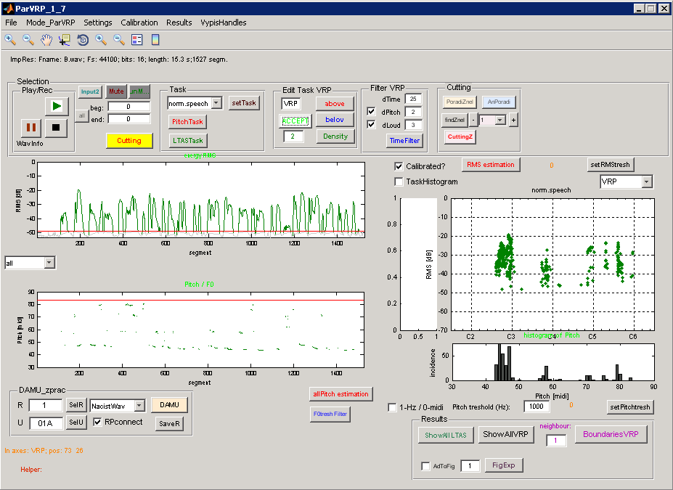Open the Results menu
Screen dimensions: 673x490
pos(179,23)
